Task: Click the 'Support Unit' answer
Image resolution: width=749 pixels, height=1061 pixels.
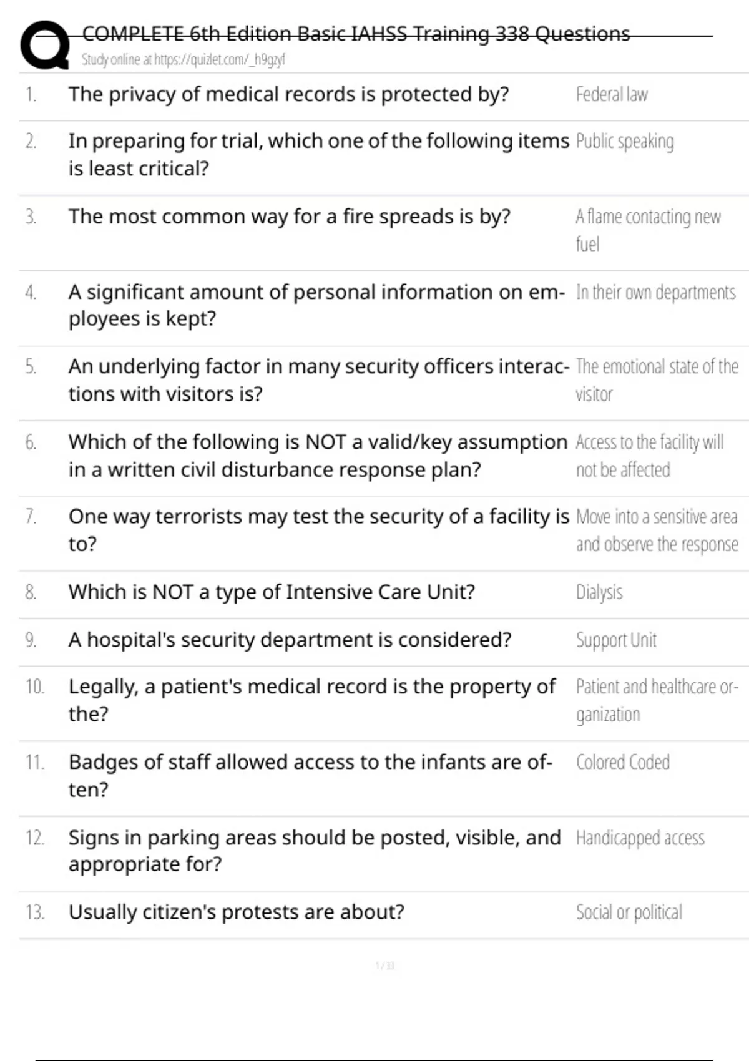Action: point(615,640)
